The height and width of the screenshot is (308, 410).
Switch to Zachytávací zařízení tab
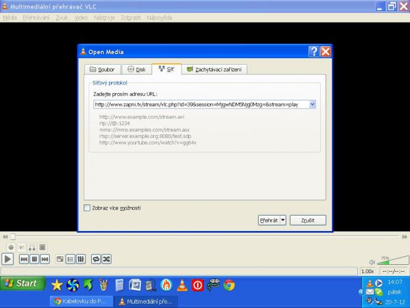214,70
